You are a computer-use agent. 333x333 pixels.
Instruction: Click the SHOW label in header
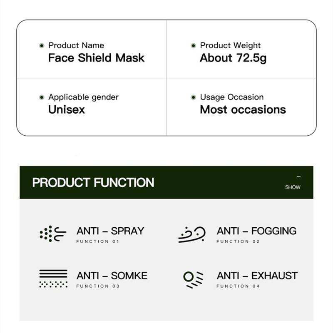point(293,187)
